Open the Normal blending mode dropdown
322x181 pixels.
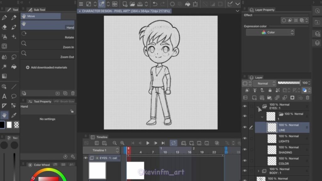pyautogui.click(x=266, y=83)
